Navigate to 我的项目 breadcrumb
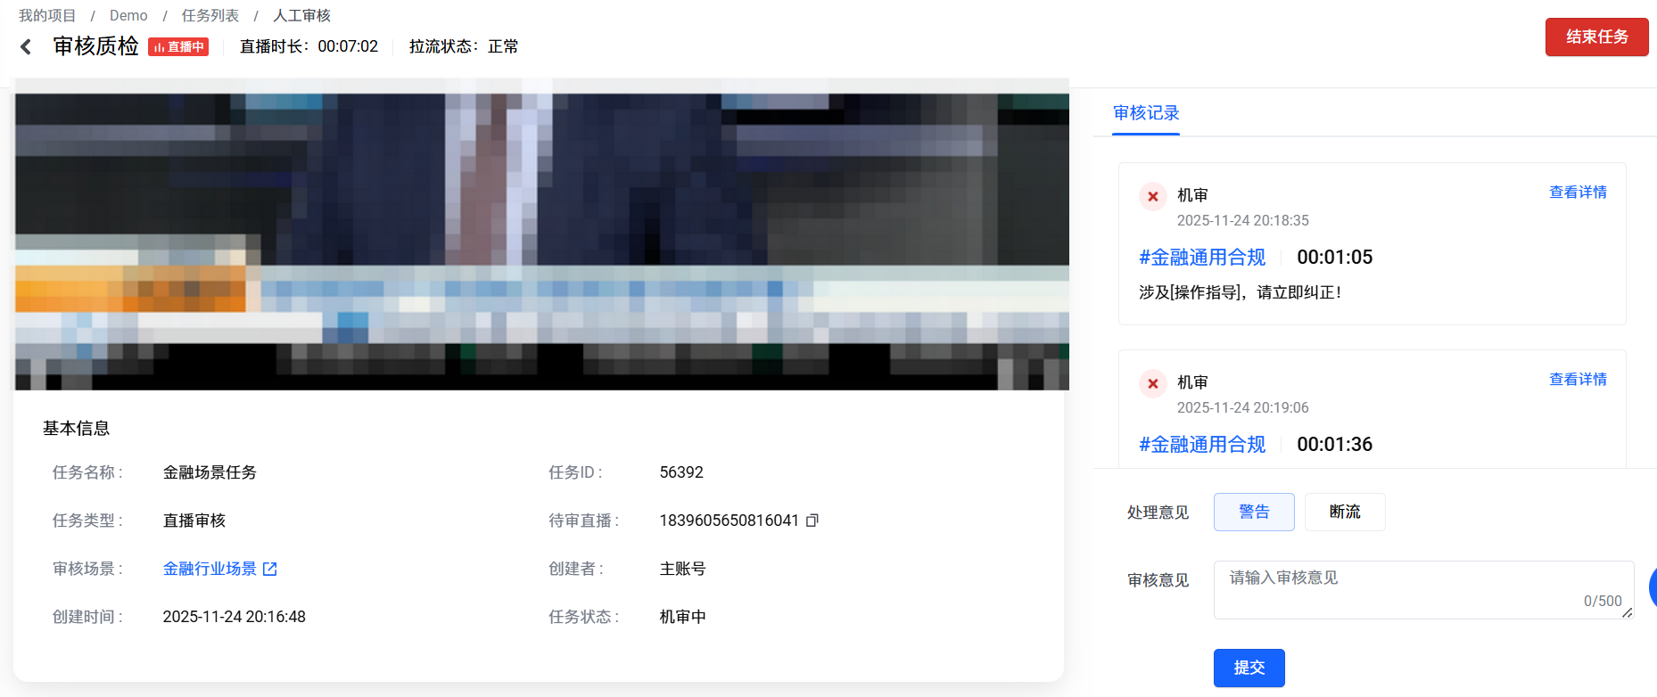This screenshot has width=1657, height=697. pos(47,16)
